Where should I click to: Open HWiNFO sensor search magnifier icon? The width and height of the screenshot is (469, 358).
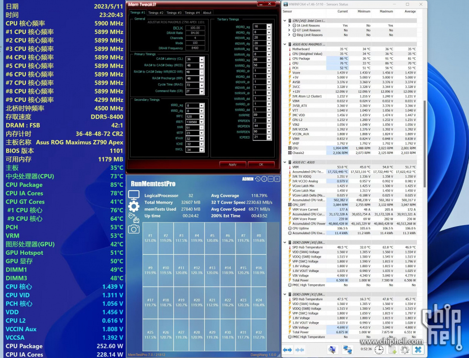pyautogui.click(x=332, y=349)
